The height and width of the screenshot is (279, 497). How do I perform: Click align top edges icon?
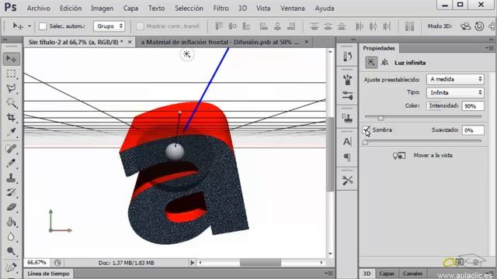coord(219,26)
